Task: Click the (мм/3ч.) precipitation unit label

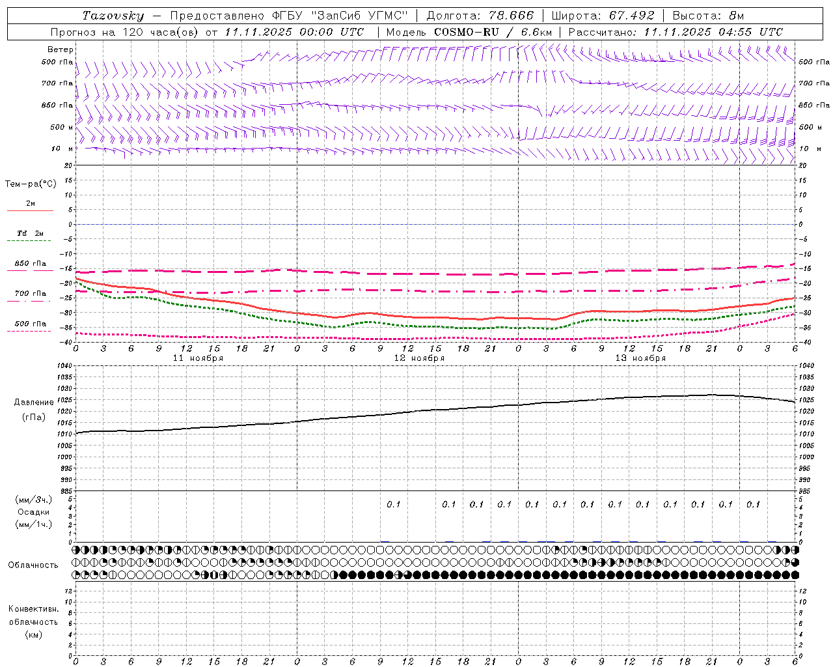Action: click(x=33, y=500)
